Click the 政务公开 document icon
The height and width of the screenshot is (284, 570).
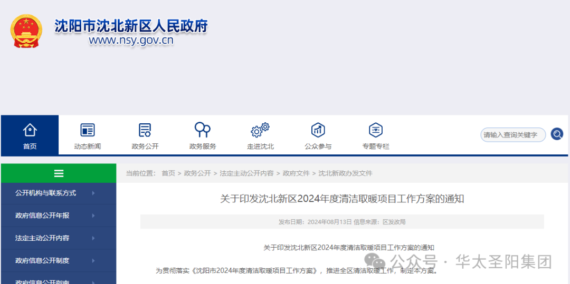point(145,130)
